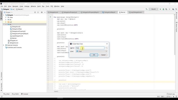Click the Build Project hammer icon
This screenshot has width=178, height=100.
[147, 9]
